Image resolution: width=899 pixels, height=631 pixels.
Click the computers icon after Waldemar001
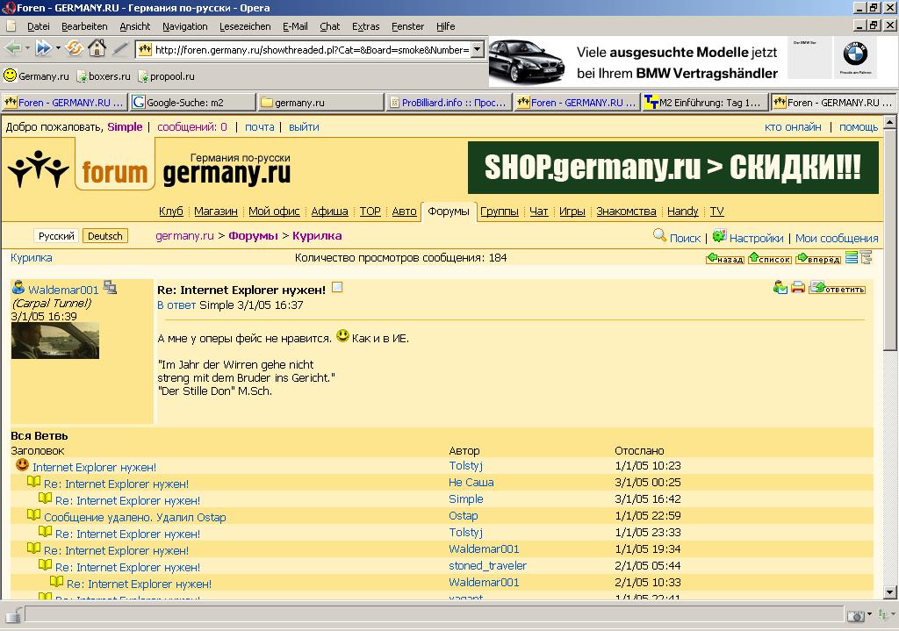point(110,287)
